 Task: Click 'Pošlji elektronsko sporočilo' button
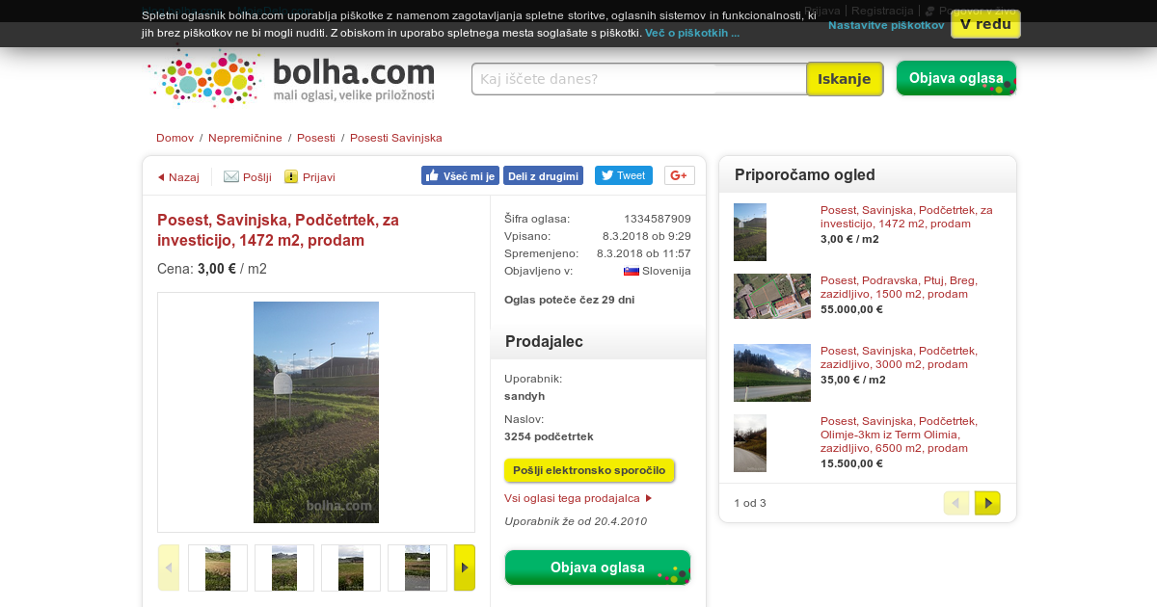pos(589,470)
